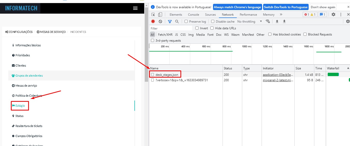Open DevTools settings gear icon
The height and width of the screenshot is (146, 350).
click(333, 15)
